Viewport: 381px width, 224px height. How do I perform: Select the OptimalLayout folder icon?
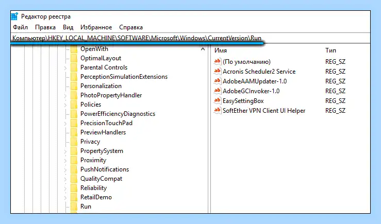74,58
